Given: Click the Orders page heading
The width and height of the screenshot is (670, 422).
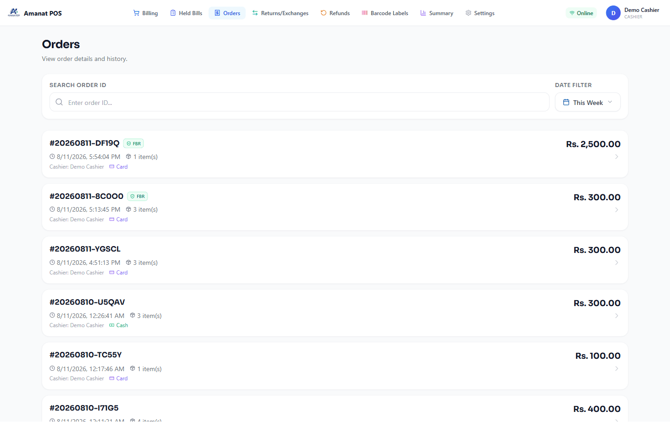Looking at the screenshot, I should click(61, 44).
